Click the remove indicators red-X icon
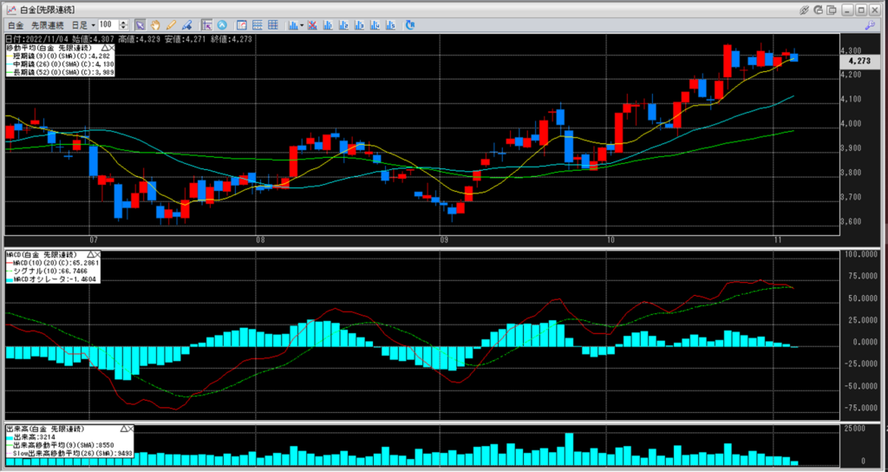Viewport: 888px width, 472px height. click(x=312, y=25)
